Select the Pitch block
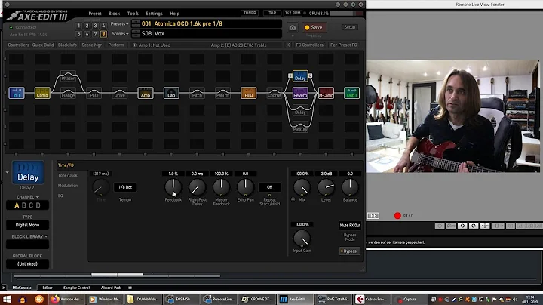The width and height of the screenshot is (543, 305). tap(197, 93)
